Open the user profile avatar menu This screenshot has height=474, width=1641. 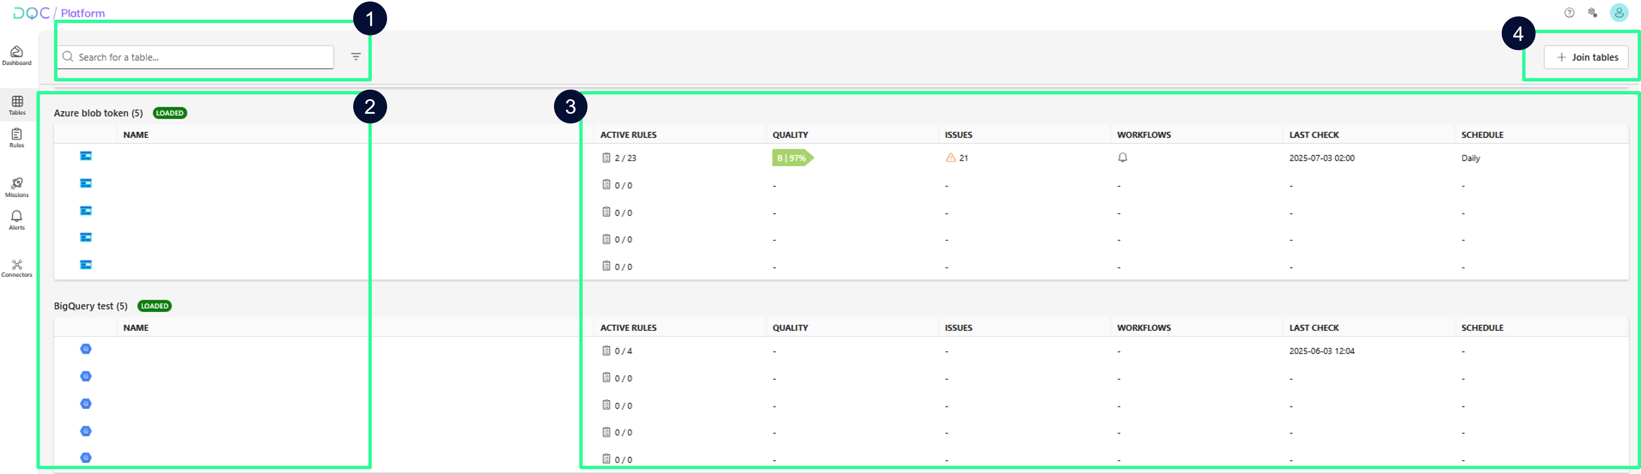tap(1619, 13)
